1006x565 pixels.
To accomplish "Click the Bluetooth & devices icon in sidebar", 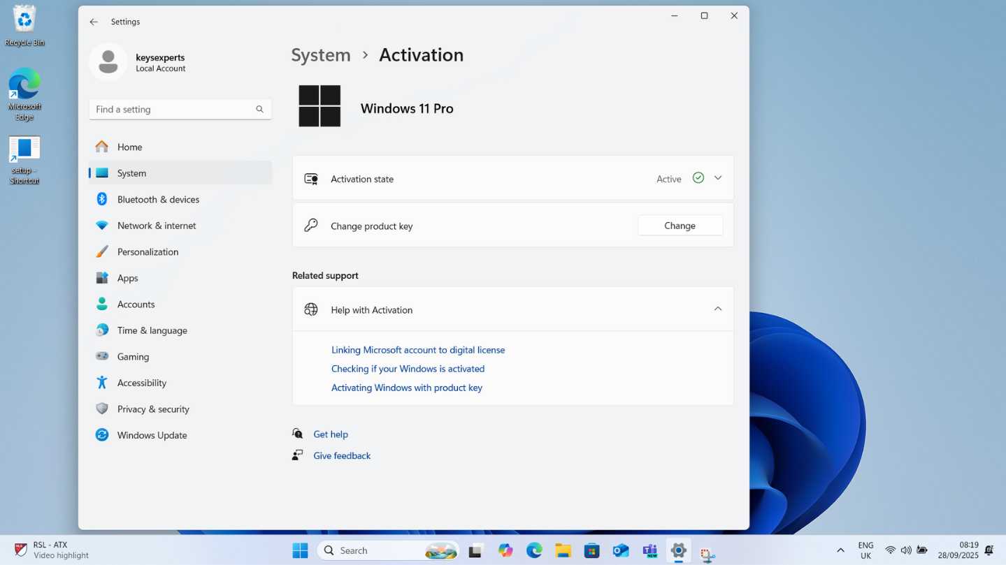I will click(102, 199).
